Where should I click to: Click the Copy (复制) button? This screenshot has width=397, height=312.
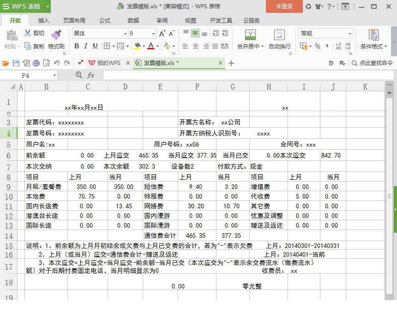pos(34,46)
